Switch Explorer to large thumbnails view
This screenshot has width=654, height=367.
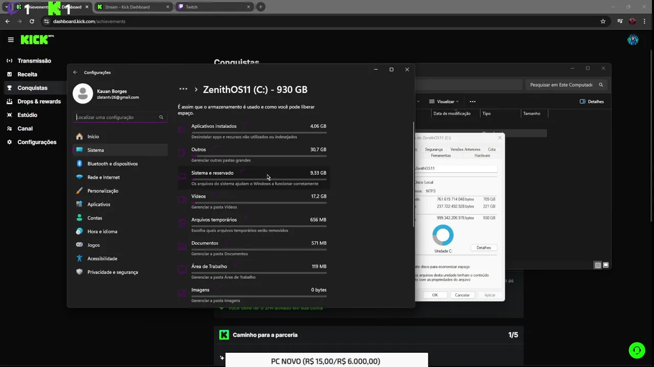[x=606, y=265]
